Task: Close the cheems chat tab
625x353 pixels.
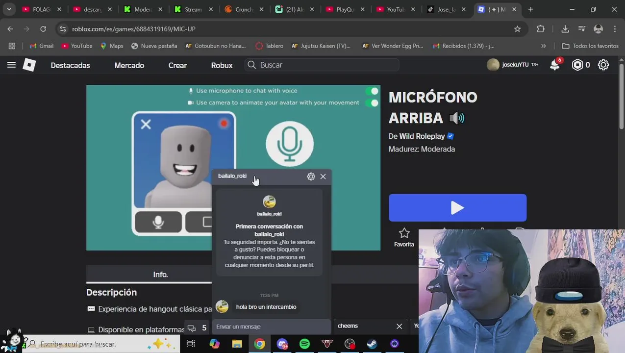Action: pyautogui.click(x=399, y=326)
